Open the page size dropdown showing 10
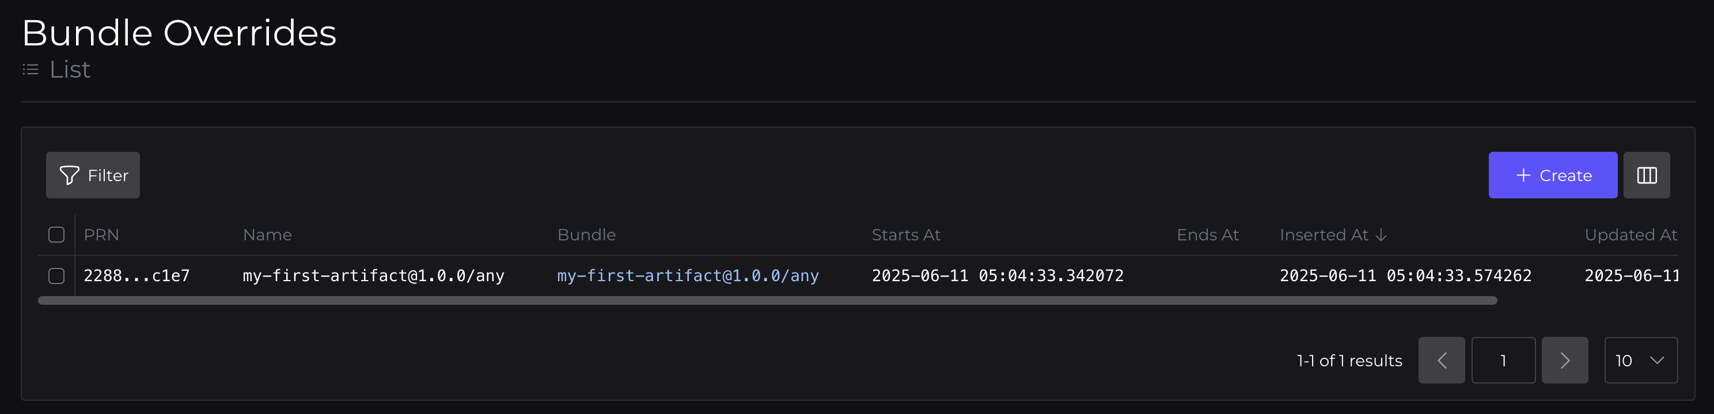Screen dimensions: 1714x414 1640,360
